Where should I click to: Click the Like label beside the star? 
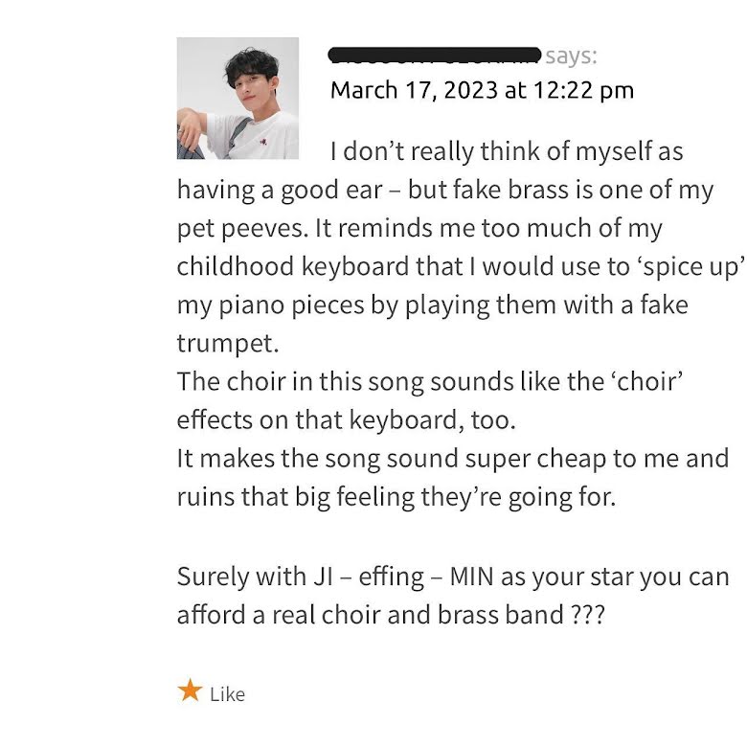coord(227,694)
